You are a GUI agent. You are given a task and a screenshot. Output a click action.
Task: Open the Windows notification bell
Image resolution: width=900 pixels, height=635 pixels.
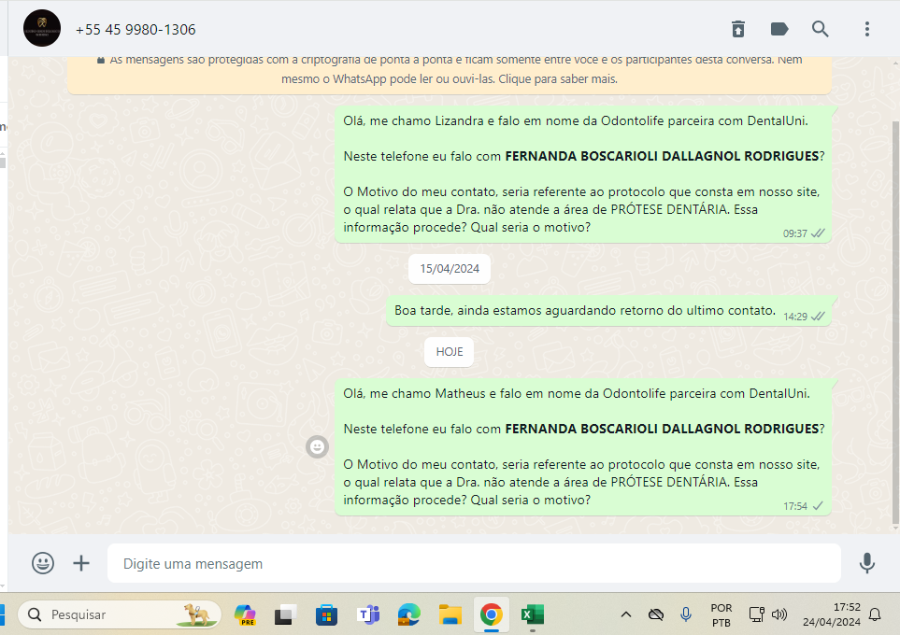coord(875,614)
